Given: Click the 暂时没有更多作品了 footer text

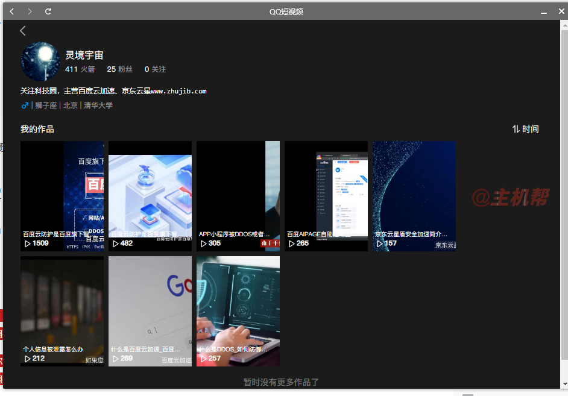Looking at the screenshot, I should point(281,382).
